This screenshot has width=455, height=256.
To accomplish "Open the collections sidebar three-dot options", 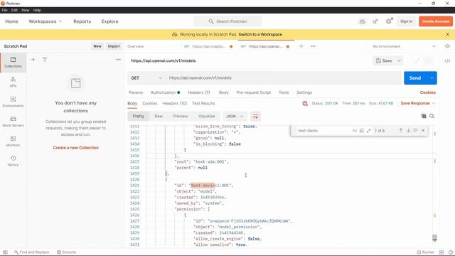I will coord(119,60).
